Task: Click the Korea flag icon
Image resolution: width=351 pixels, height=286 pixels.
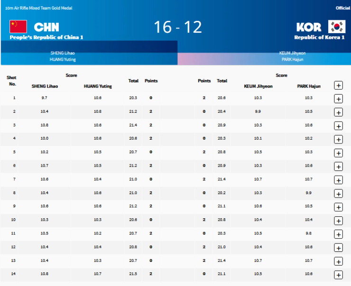Action: tap(337, 27)
